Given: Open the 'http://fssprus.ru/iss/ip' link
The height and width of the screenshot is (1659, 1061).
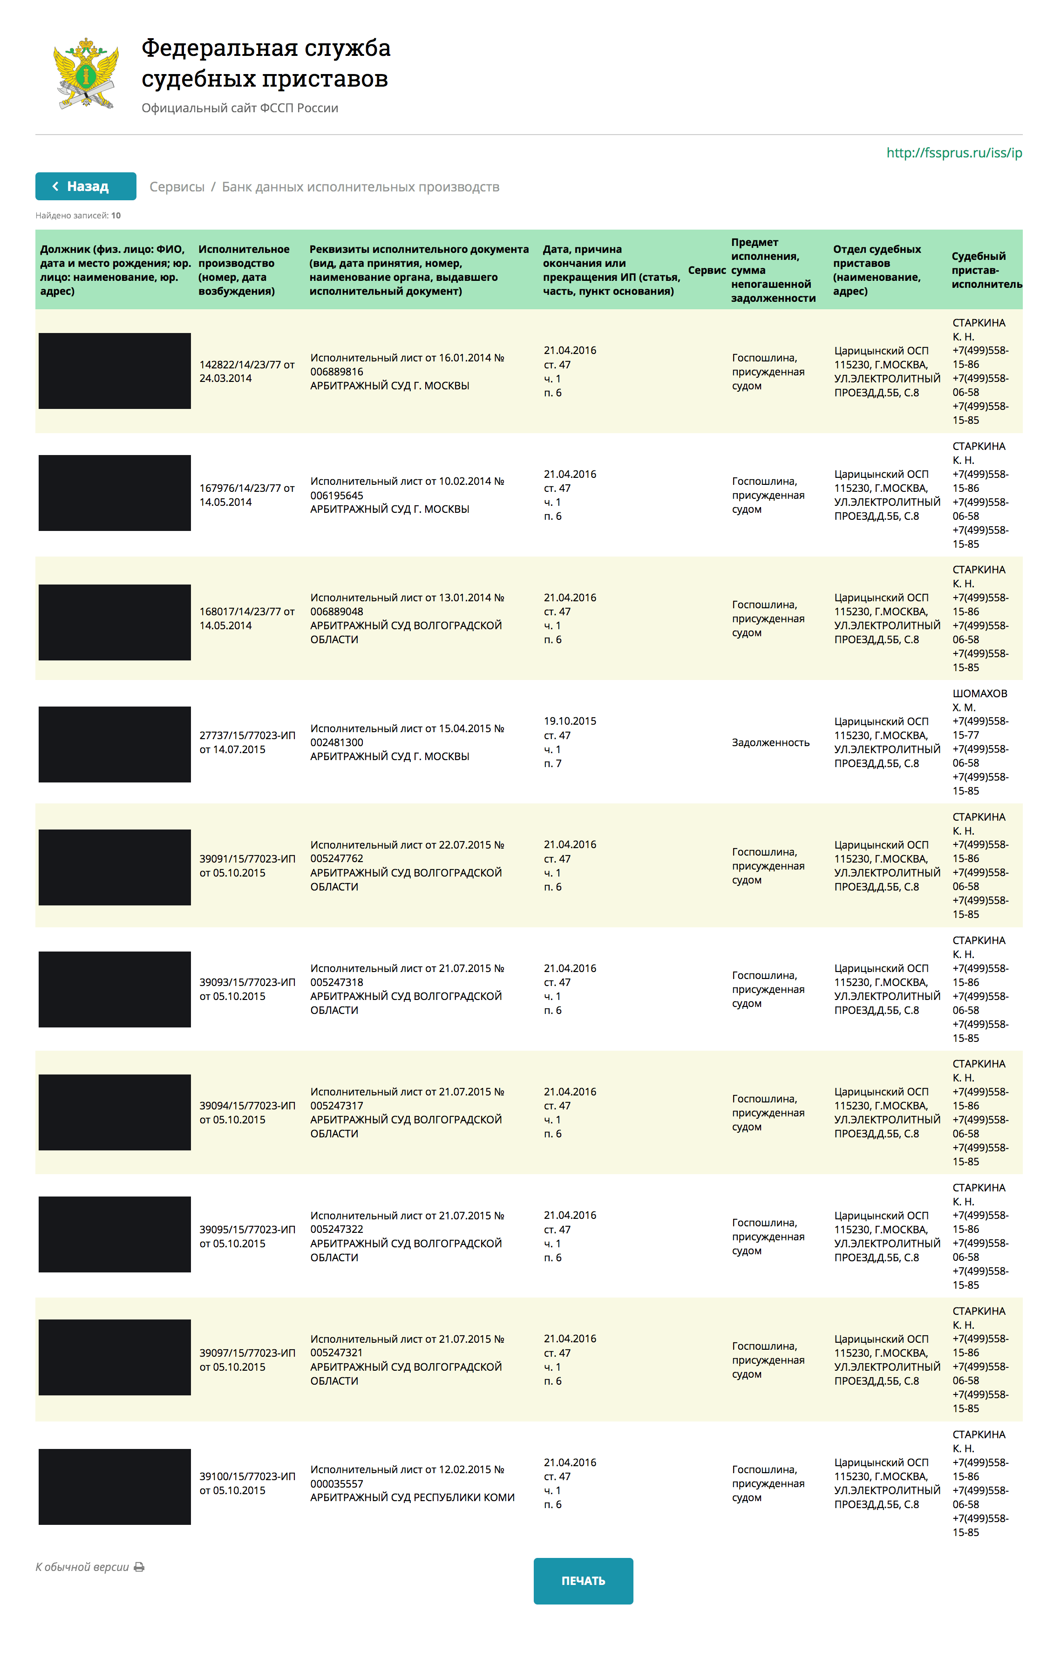Looking at the screenshot, I should point(953,153).
